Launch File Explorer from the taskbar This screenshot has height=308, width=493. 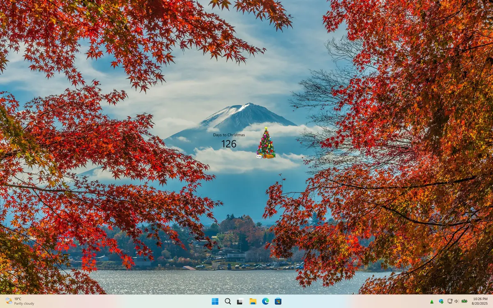pyautogui.click(x=253, y=301)
